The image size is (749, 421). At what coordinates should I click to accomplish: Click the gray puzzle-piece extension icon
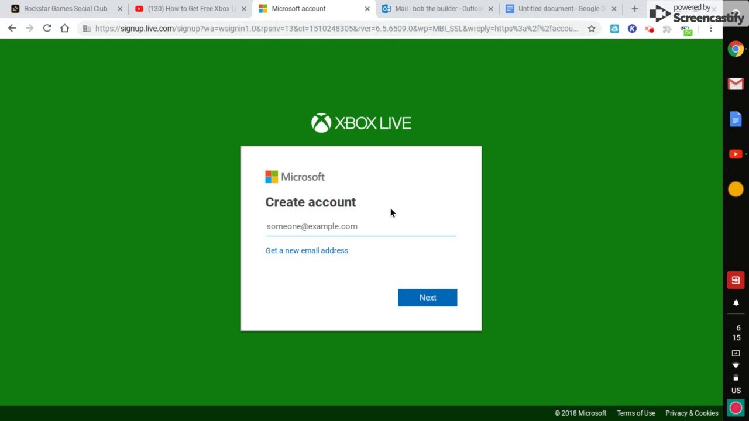pyautogui.click(x=668, y=28)
